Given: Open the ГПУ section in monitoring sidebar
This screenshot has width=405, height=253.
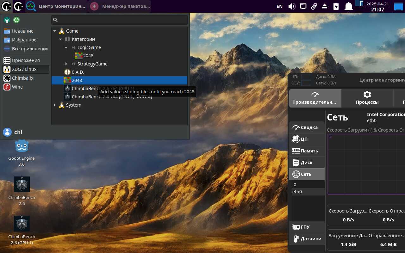Looking at the screenshot, I should (307, 227).
